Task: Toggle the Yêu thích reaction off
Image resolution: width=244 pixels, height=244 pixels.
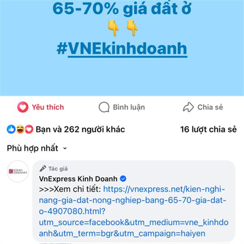Action: 41,107
